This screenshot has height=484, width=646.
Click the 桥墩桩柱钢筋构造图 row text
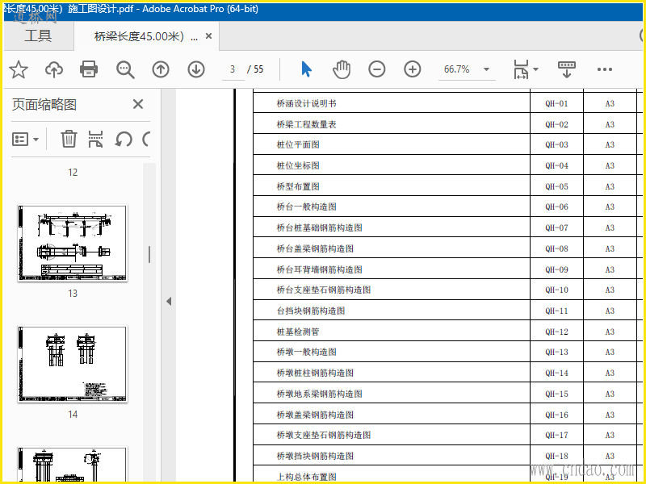click(315, 373)
